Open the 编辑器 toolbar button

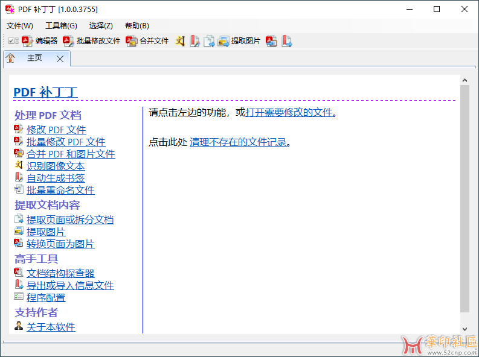click(40, 41)
